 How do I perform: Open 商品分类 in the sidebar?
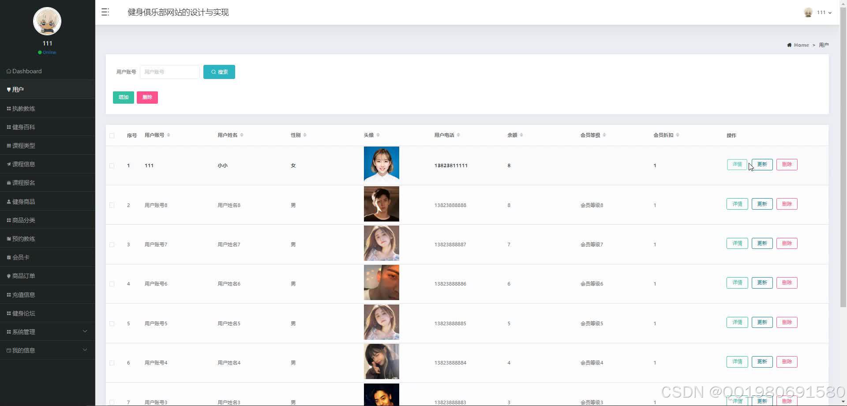47,220
